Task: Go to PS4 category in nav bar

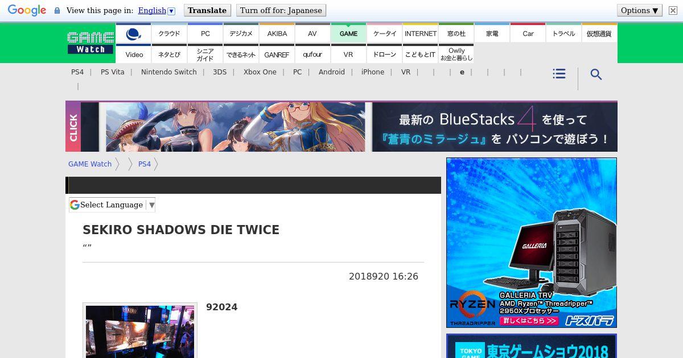Action: coord(77,72)
